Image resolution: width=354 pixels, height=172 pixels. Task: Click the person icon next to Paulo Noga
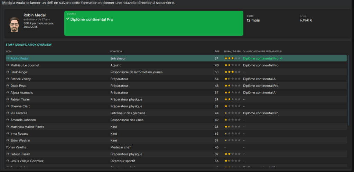point(8,72)
